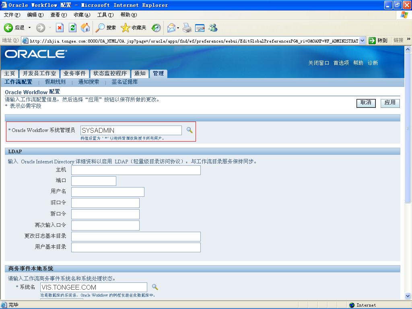Click the Internet zone globe in status bar
This screenshot has width=412, height=309.
tap(352, 305)
